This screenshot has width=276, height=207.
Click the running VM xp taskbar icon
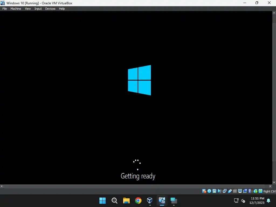click(162, 201)
